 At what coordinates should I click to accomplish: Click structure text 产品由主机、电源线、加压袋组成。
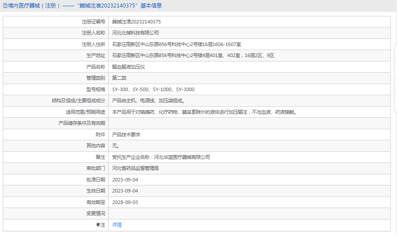tap(149, 100)
